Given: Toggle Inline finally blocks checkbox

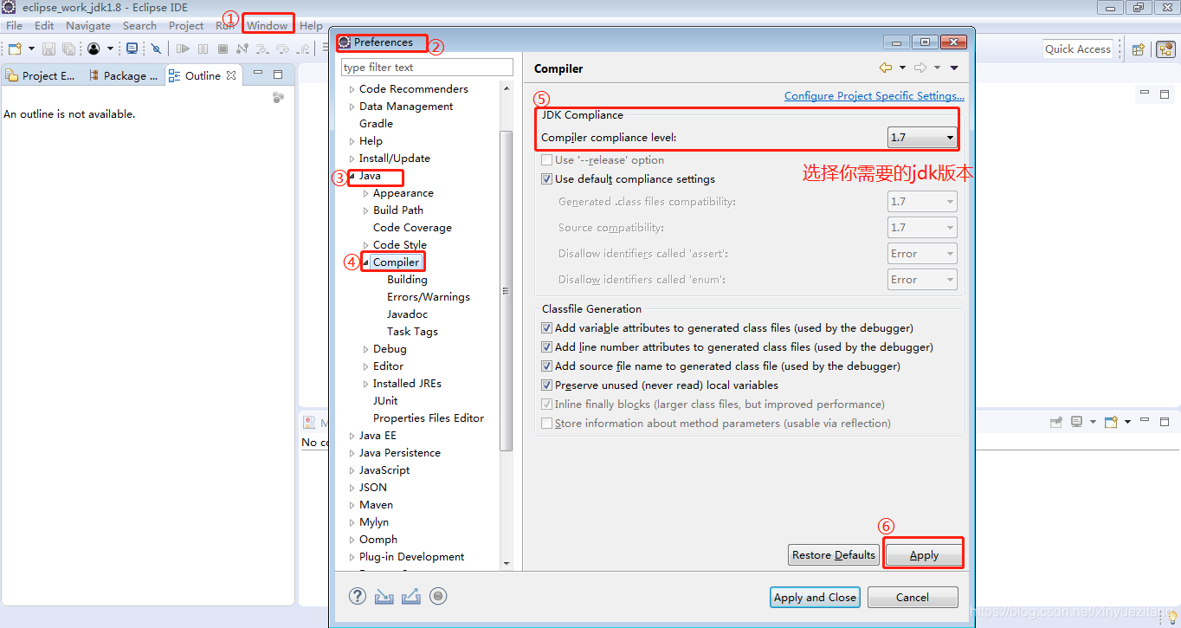Looking at the screenshot, I should (546, 405).
